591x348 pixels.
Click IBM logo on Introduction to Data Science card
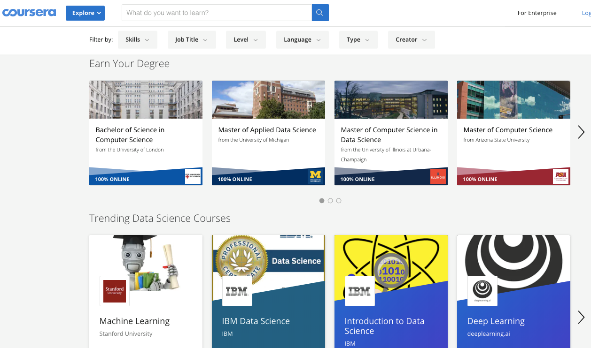pyautogui.click(x=360, y=291)
